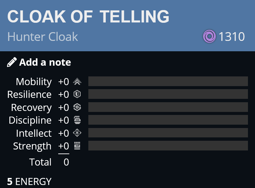Click the 1310 power level value
This screenshot has height=188, width=255.
(232, 37)
